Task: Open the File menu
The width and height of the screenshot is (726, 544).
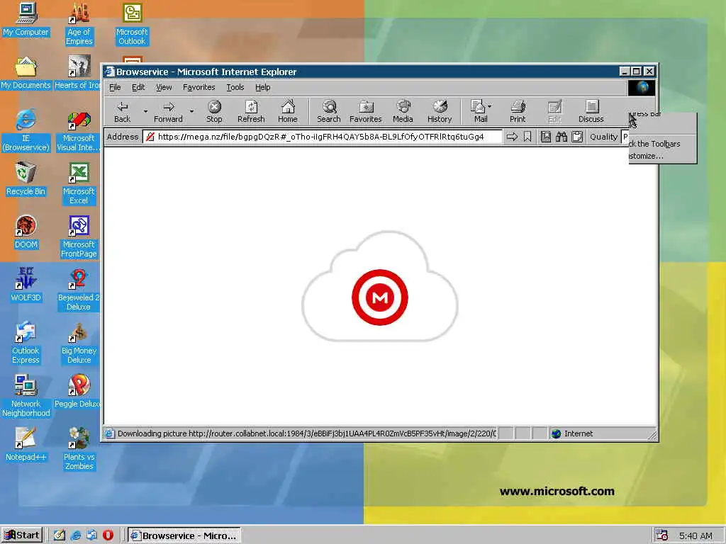Action: coord(115,87)
